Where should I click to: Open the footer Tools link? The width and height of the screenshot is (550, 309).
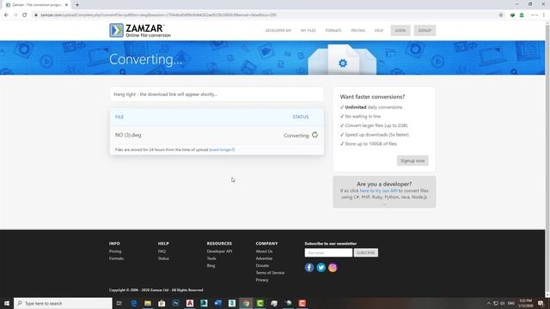click(211, 258)
